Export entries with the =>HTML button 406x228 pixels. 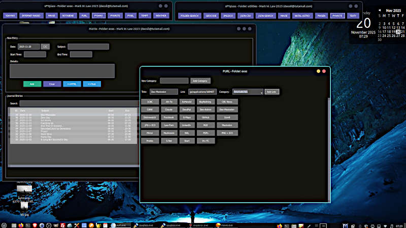click(72, 84)
